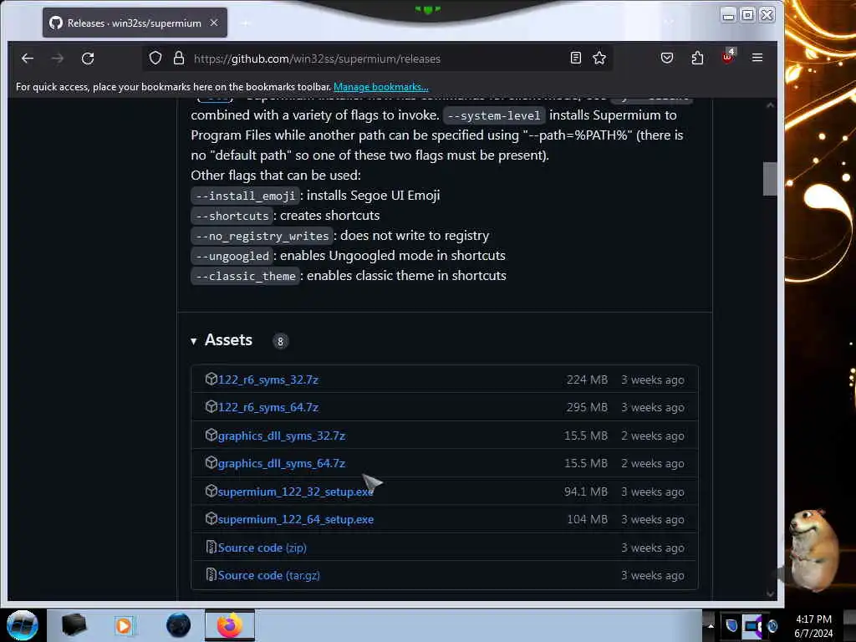
Task: Open the uBlock Origin extension icon
Action: coord(728,57)
